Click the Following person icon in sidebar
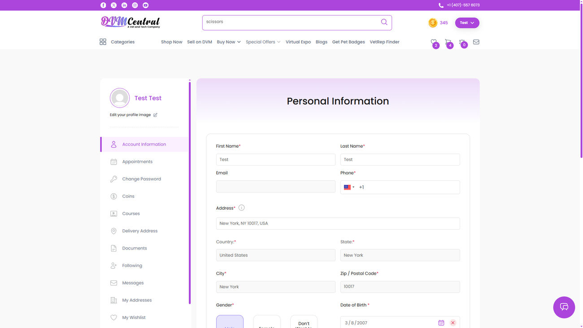583x328 pixels. pos(114,266)
